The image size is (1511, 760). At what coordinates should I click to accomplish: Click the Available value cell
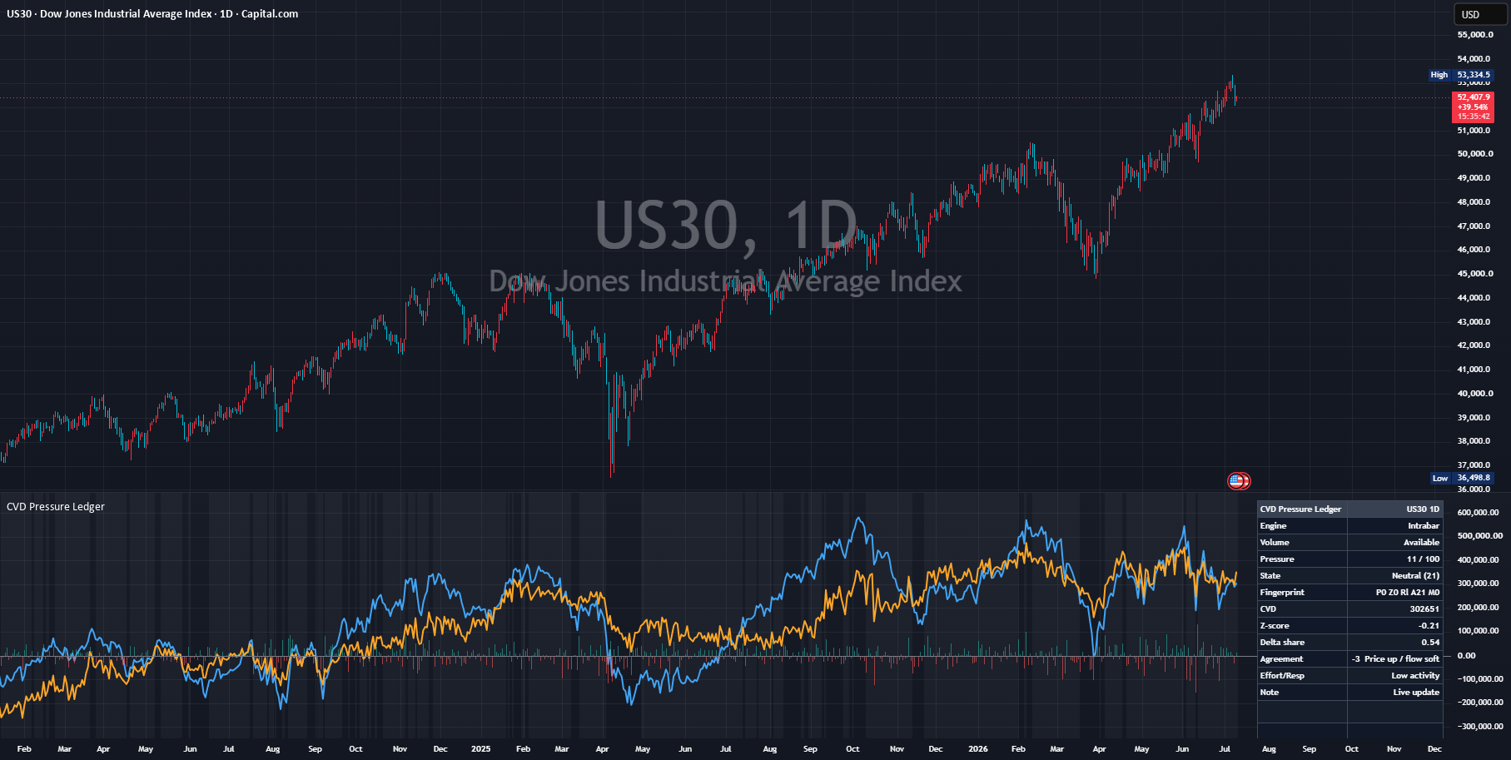[x=1395, y=542]
